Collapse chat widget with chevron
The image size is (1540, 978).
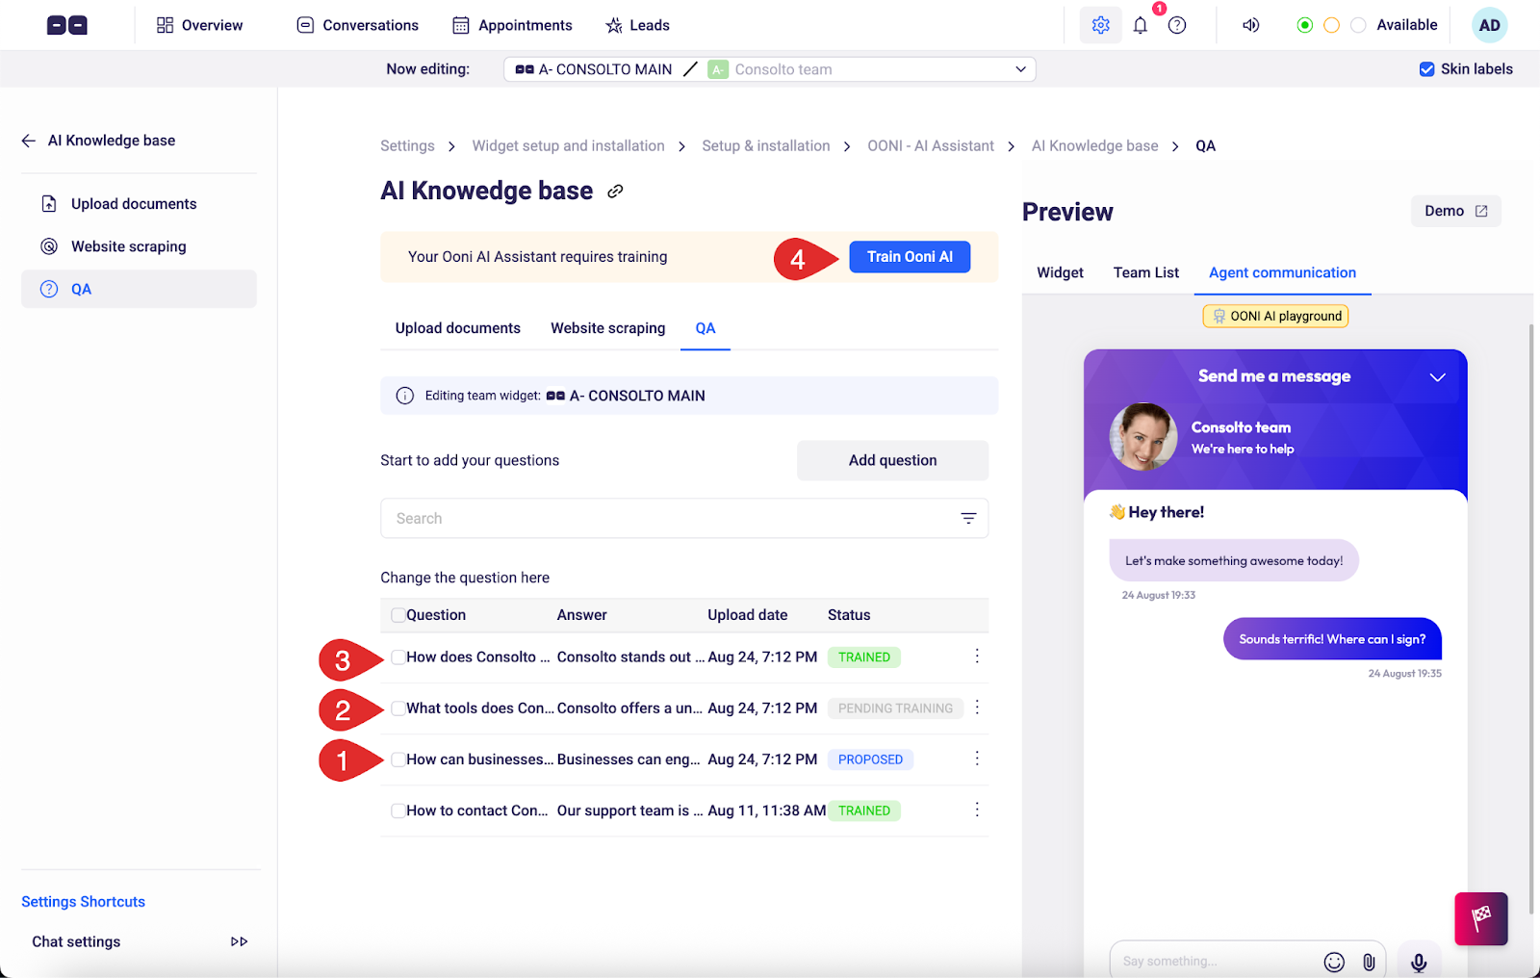coord(1438,377)
